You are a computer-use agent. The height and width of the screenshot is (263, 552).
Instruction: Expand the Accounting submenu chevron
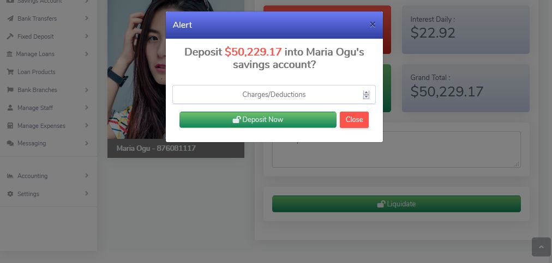pyautogui.click(x=87, y=175)
